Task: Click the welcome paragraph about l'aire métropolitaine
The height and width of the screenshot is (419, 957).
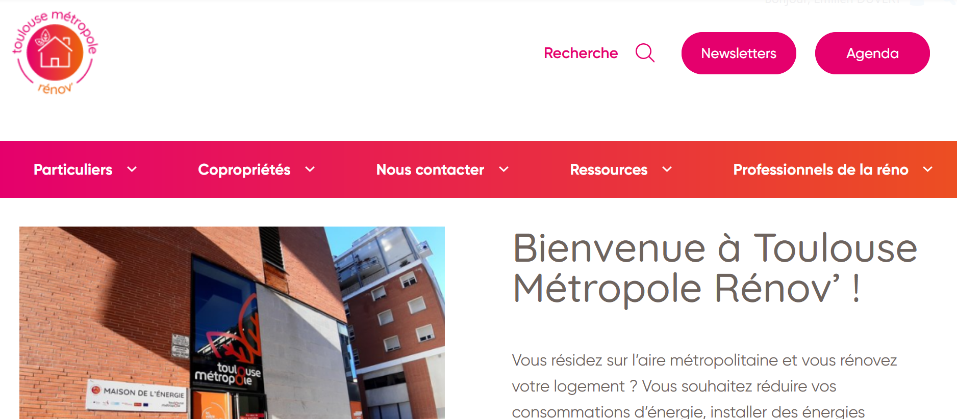Action: tap(704, 385)
